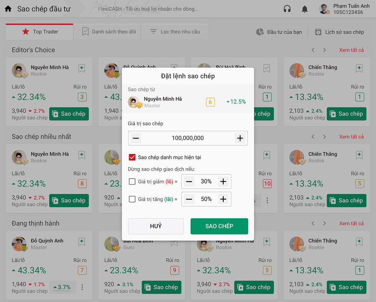Cancel with the HUỶ button
Viewport: 376px width, 302px height.
(156, 226)
